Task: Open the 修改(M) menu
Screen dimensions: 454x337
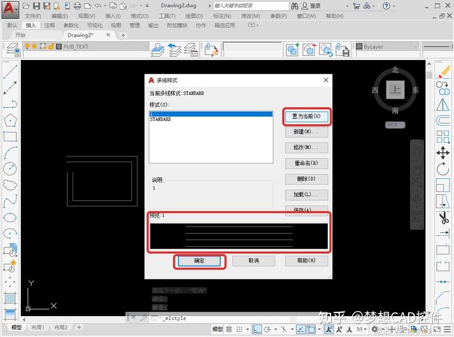Action: pos(251,16)
